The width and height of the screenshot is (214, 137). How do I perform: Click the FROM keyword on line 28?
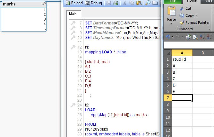(90, 124)
